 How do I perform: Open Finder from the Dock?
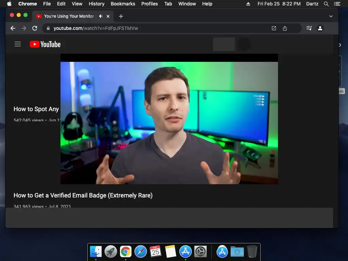(x=95, y=251)
